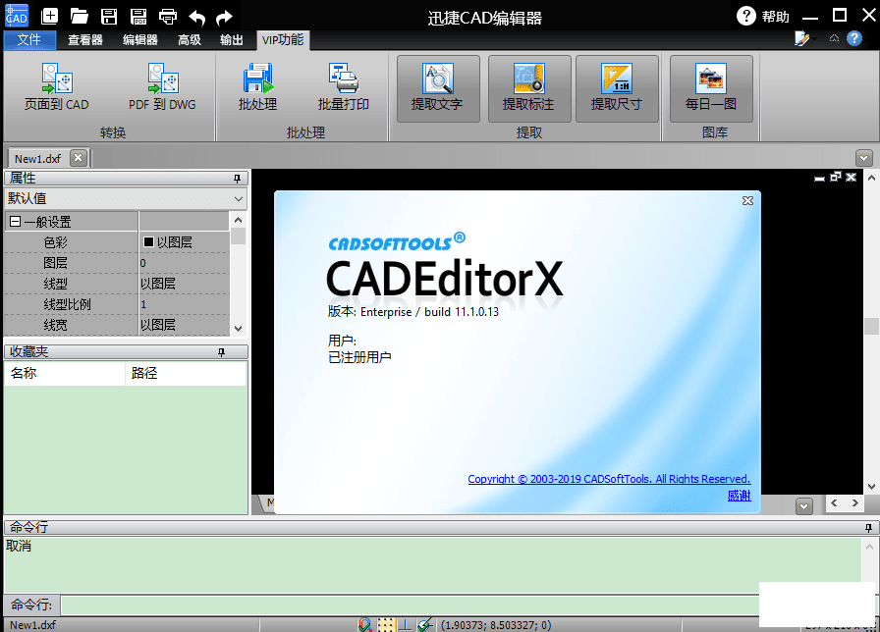Click the pencil customize icon top right
This screenshot has width=880, height=632.
pyautogui.click(x=801, y=38)
